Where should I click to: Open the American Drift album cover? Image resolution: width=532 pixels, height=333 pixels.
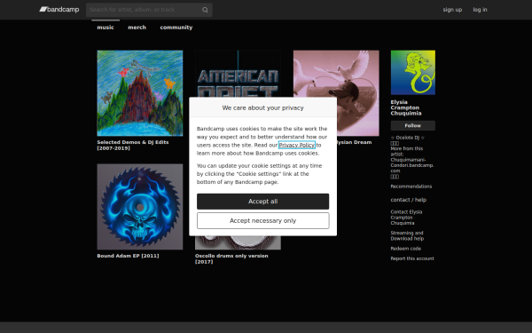click(x=238, y=74)
